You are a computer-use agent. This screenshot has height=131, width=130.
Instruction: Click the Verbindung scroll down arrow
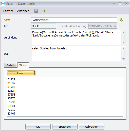[x=123, y=43]
